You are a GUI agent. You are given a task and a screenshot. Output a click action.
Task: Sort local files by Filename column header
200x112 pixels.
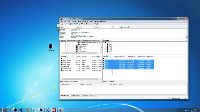pyautogui.click(x=67, y=56)
